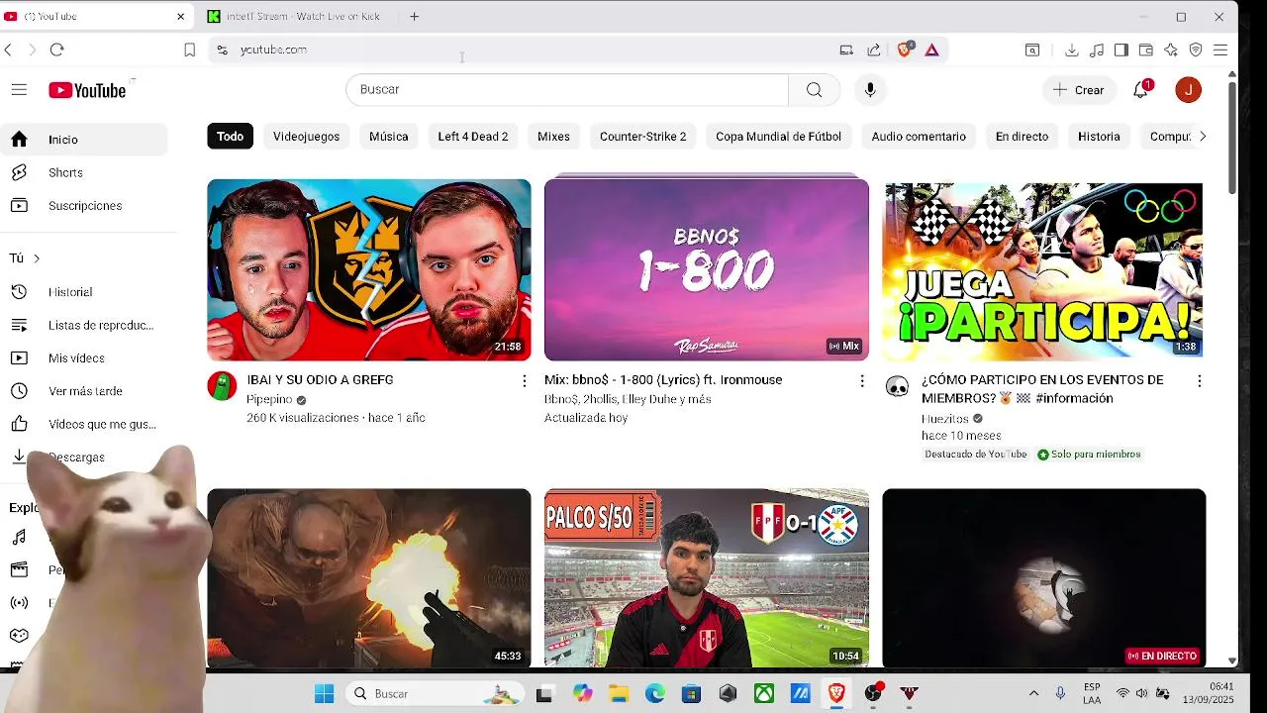Open Vídeos que me gustan
The height and width of the screenshot is (713, 1267).
click(x=84, y=424)
